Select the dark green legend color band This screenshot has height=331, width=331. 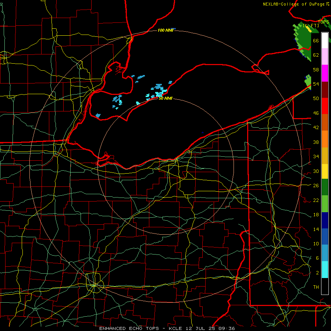pos(325,187)
